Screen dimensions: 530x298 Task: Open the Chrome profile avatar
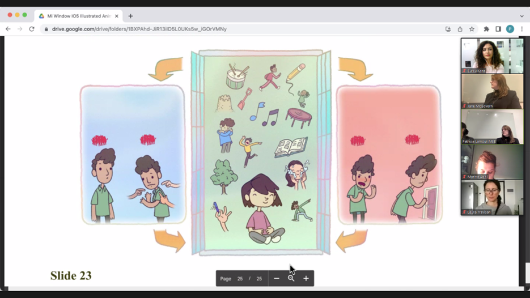pos(510,29)
